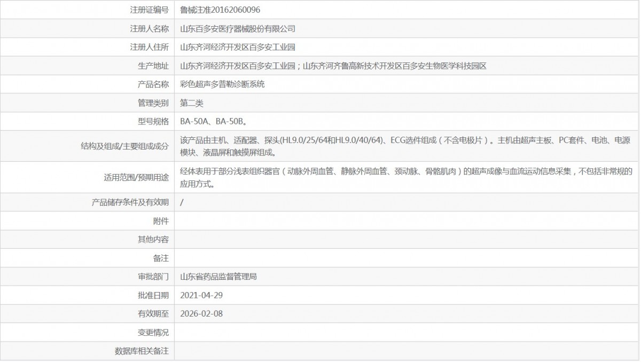The height and width of the screenshot is (362, 641).
Task: Click approval date 2021-04-29
Action: tap(201, 295)
